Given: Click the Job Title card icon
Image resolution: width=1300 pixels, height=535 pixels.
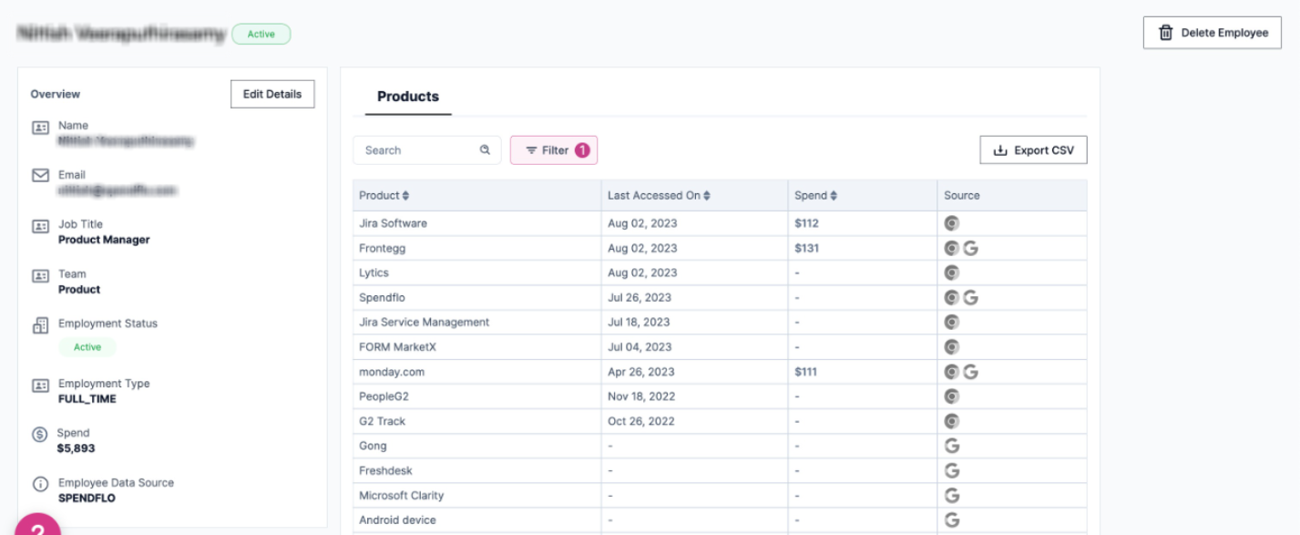Looking at the screenshot, I should pyautogui.click(x=40, y=226).
